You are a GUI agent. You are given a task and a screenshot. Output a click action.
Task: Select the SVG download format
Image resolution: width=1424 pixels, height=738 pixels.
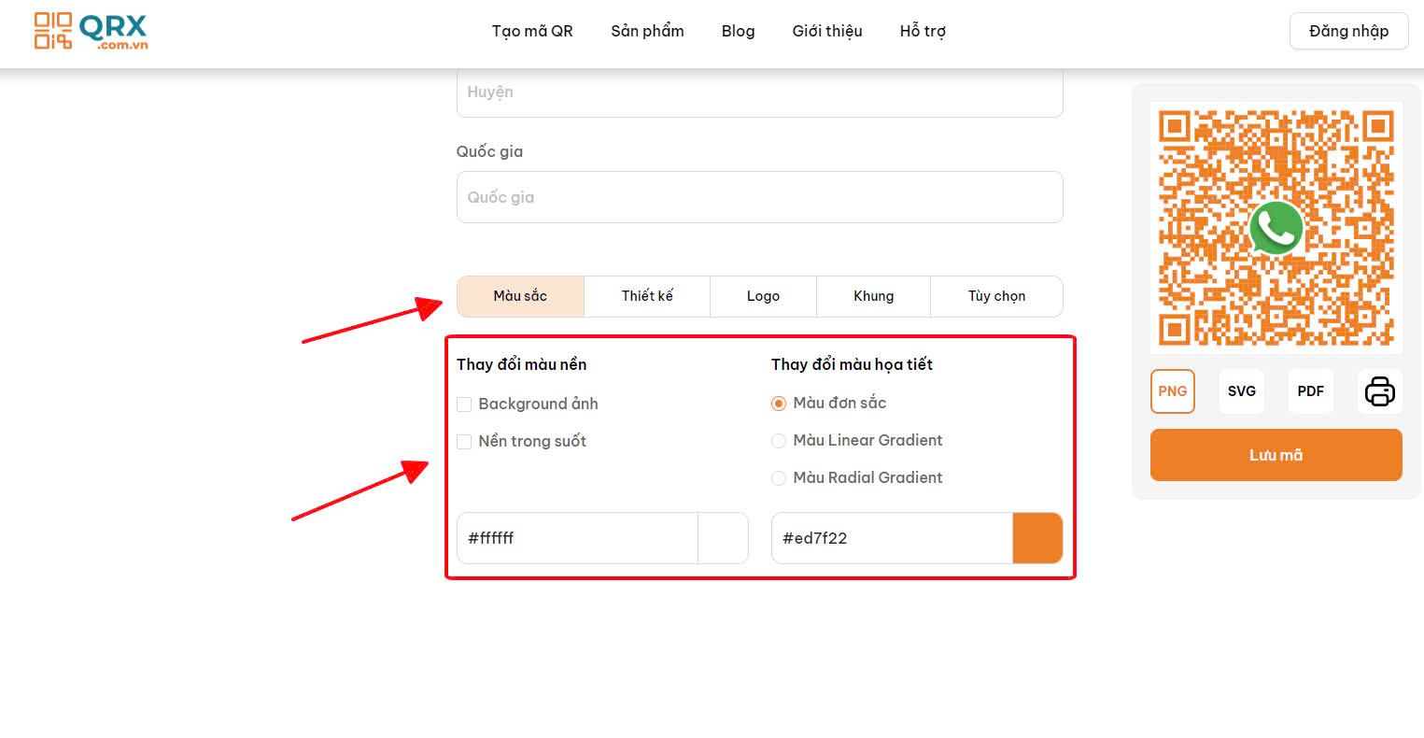[1242, 391]
